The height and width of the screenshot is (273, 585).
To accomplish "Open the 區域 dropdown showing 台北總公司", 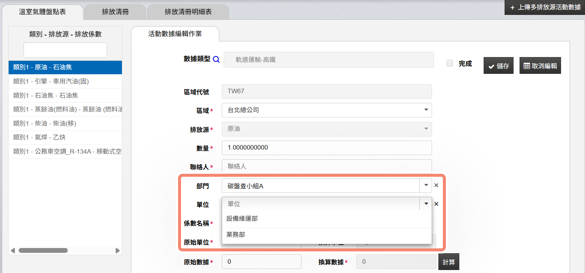I will (327, 110).
